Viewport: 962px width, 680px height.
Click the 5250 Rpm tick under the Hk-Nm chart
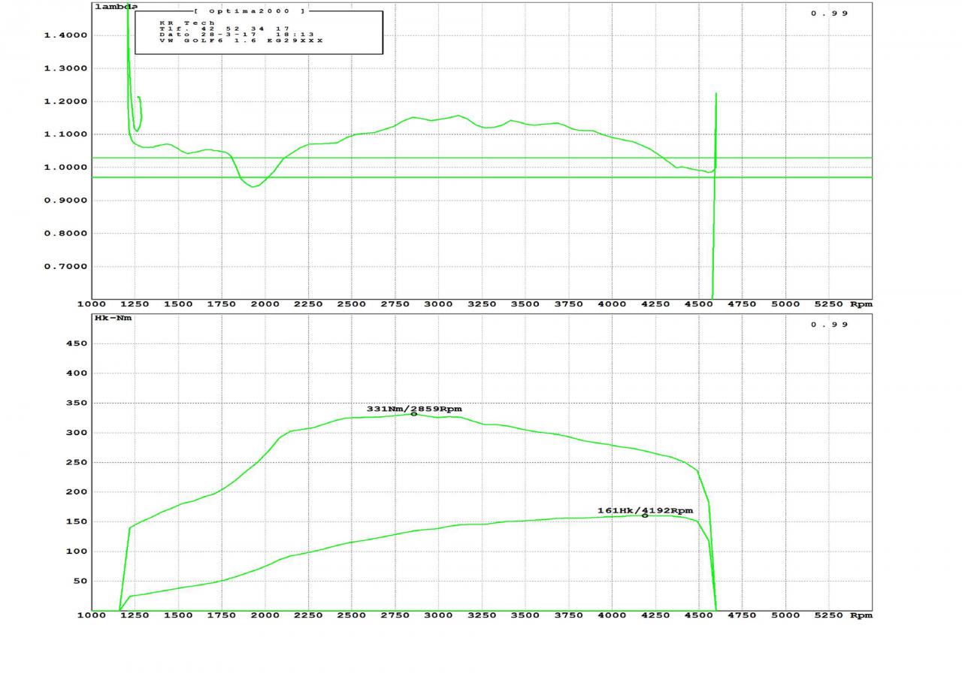(828, 615)
